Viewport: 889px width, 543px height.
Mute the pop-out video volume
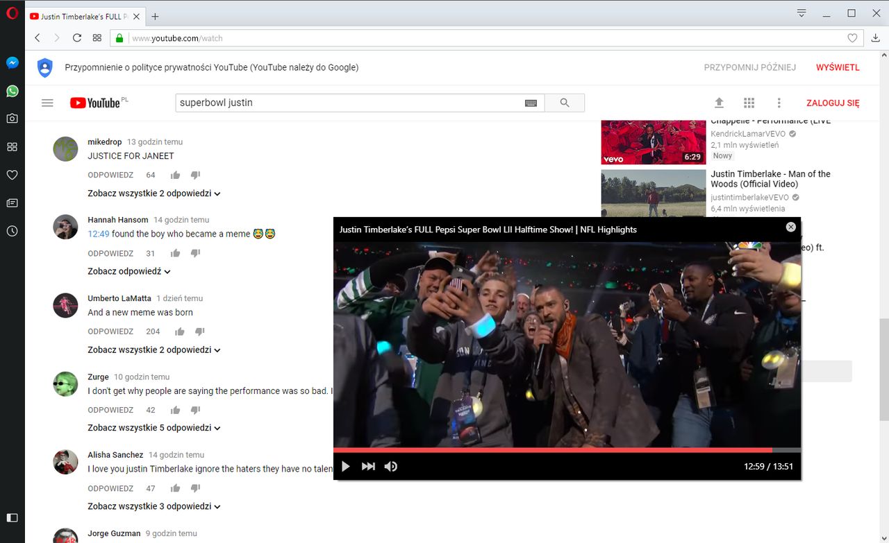(x=391, y=467)
